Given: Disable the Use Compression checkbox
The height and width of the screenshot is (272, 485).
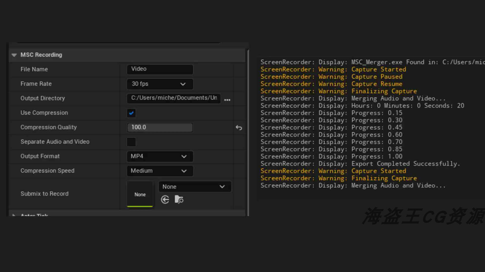Looking at the screenshot, I should click(x=131, y=113).
